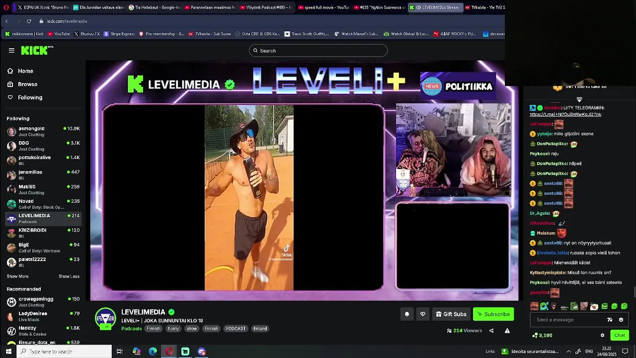Open jenemiliae channel in Following list
Screen dimensions: 636x358
pyautogui.click(x=43, y=175)
